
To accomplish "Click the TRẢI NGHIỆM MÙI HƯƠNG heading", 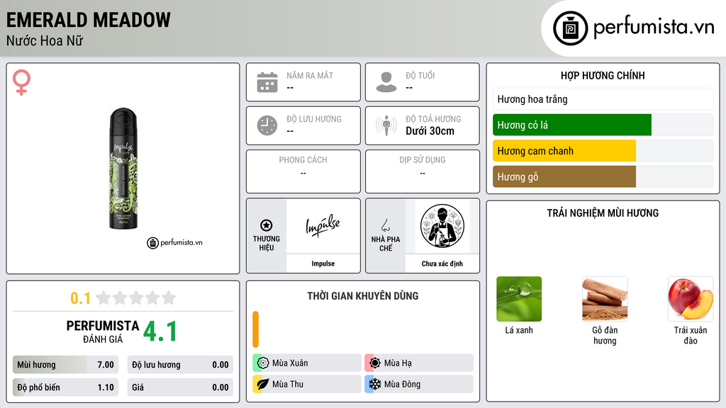I will 603,212.
